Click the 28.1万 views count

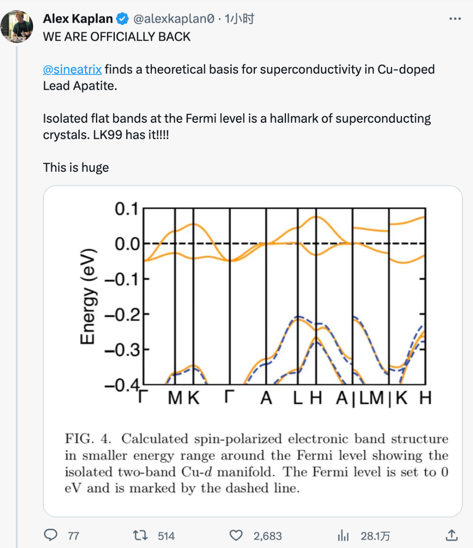pyautogui.click(x=375, y=536)
